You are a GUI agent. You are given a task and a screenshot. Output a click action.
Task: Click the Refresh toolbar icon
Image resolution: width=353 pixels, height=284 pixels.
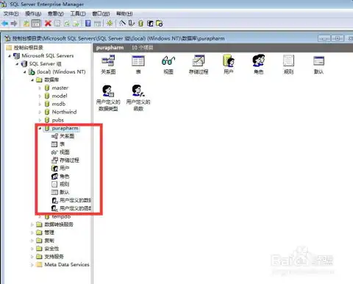(67, 24)
